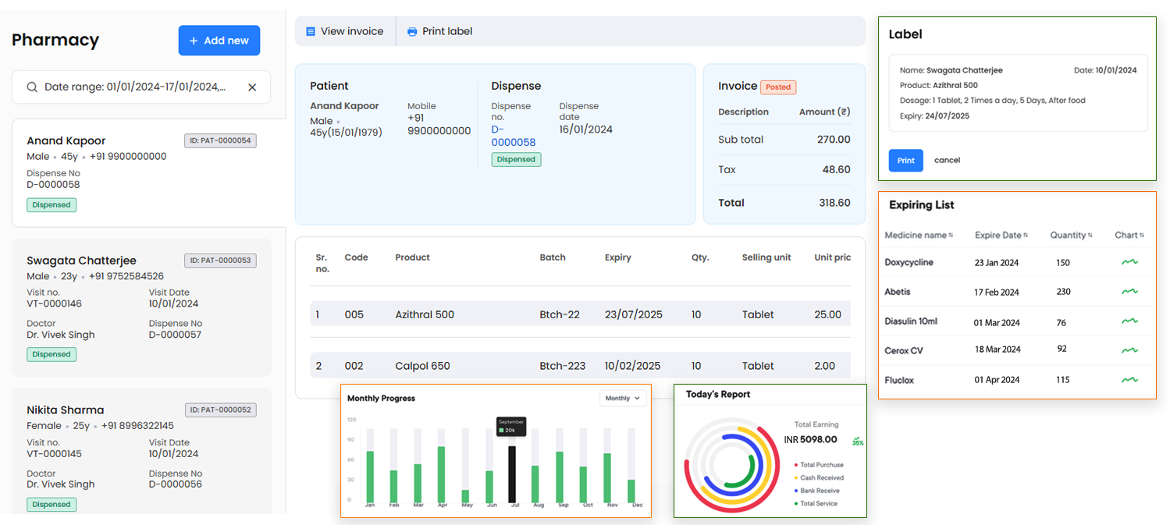Sort by Medicine name column
The height and width of the screenshot is (525, 1170).
pyautogui.click(x=951, y=236)
